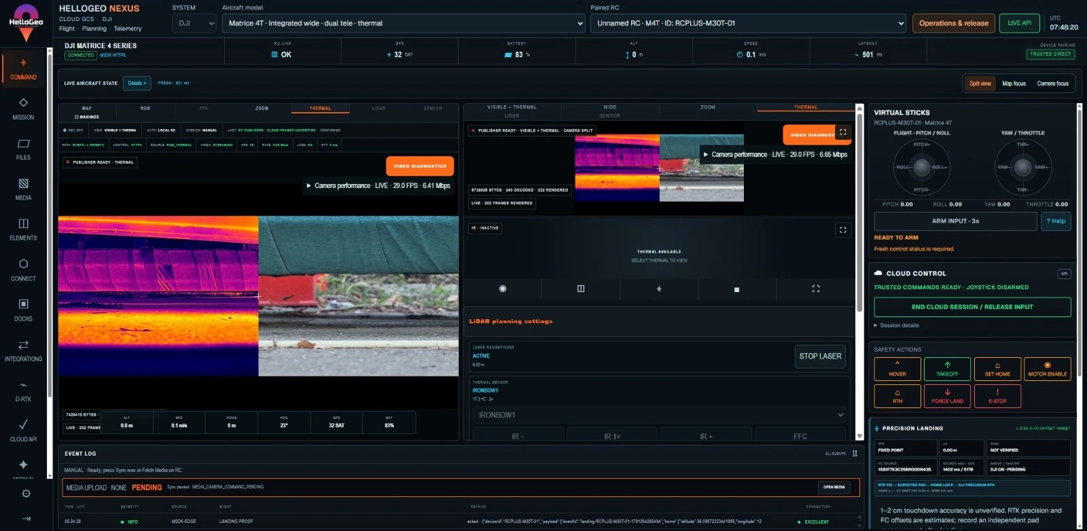Select the WIDE tab in right viewer
The height and width of the screenshot is (531, 1087).
click(x=610, y=107)
